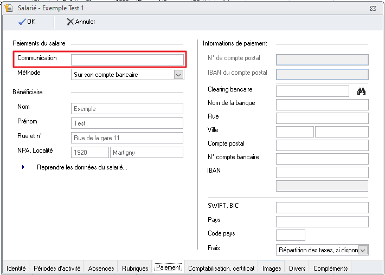Click the binoculars search icon beside Clearing bancaire
Viewport: 385px width, 275px height.
pos(362,91)
